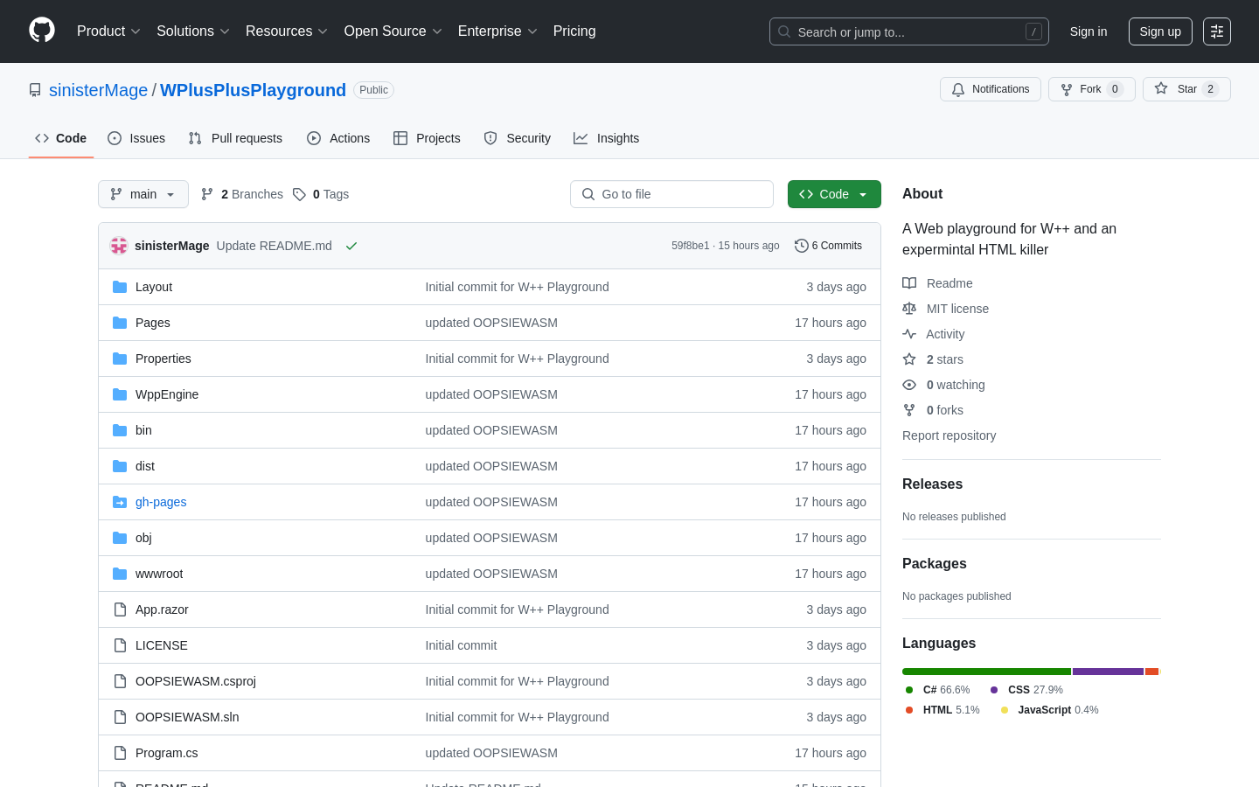
Task: Click Sign in
Action: (x=1089, y=31)
